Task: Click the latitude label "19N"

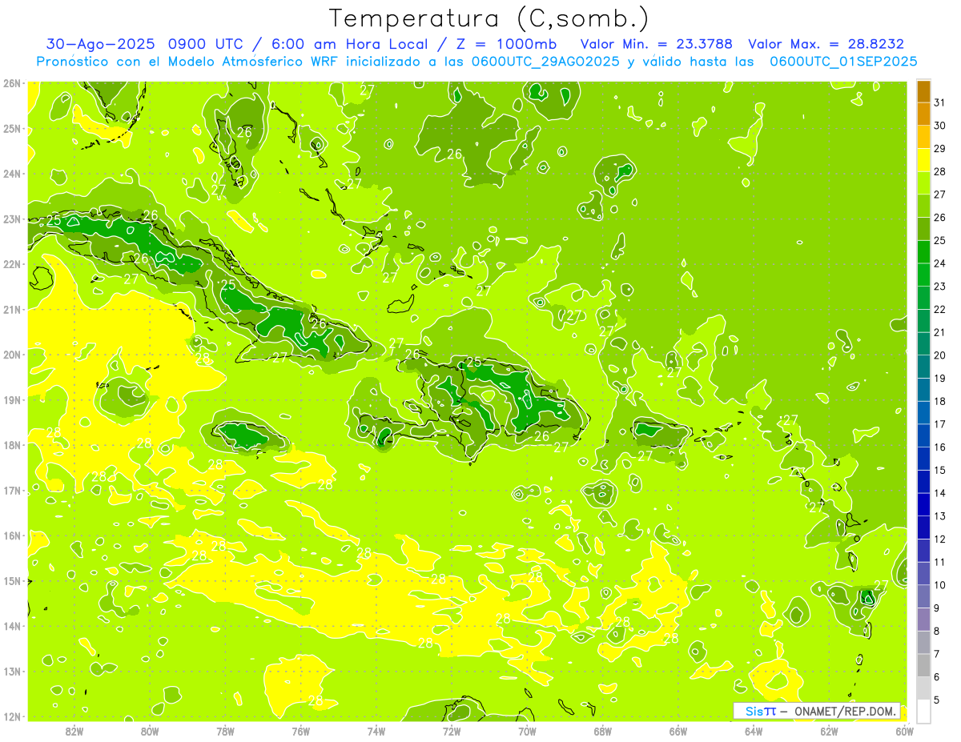Action: [11, 400]
